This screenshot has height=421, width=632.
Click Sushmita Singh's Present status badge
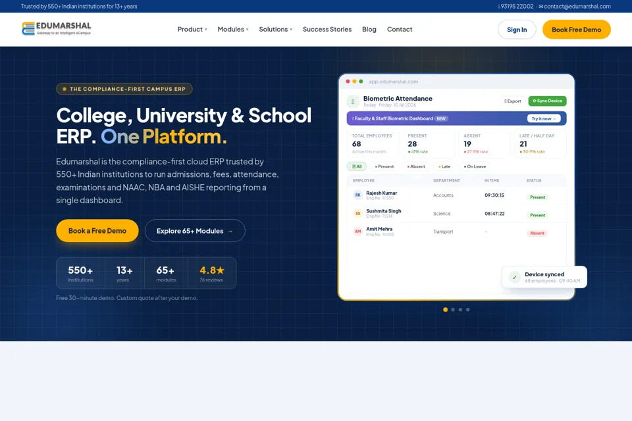click(x=537, y=215)
